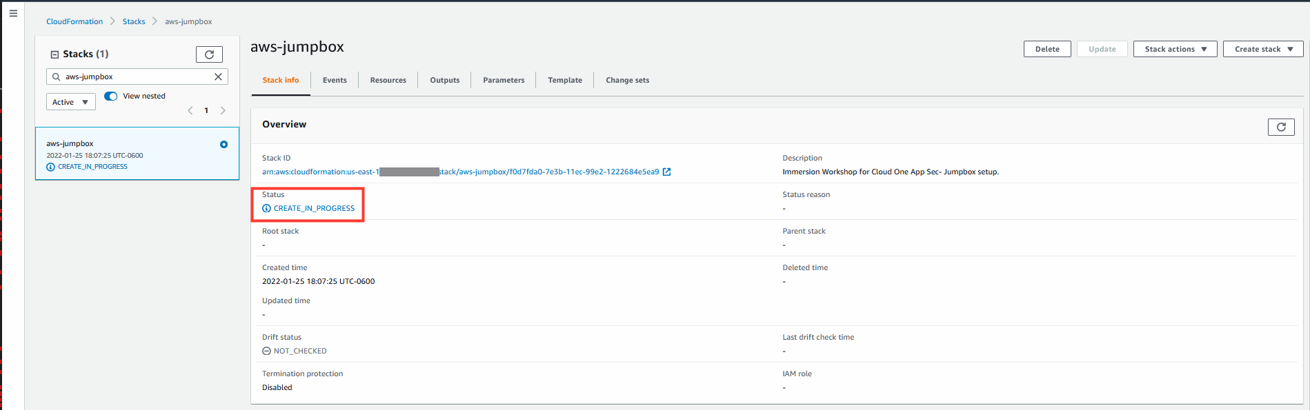Click the NOT_CHECKED drift status icon
This screenshot has height=410, width=1310.
tap(266, 351)
